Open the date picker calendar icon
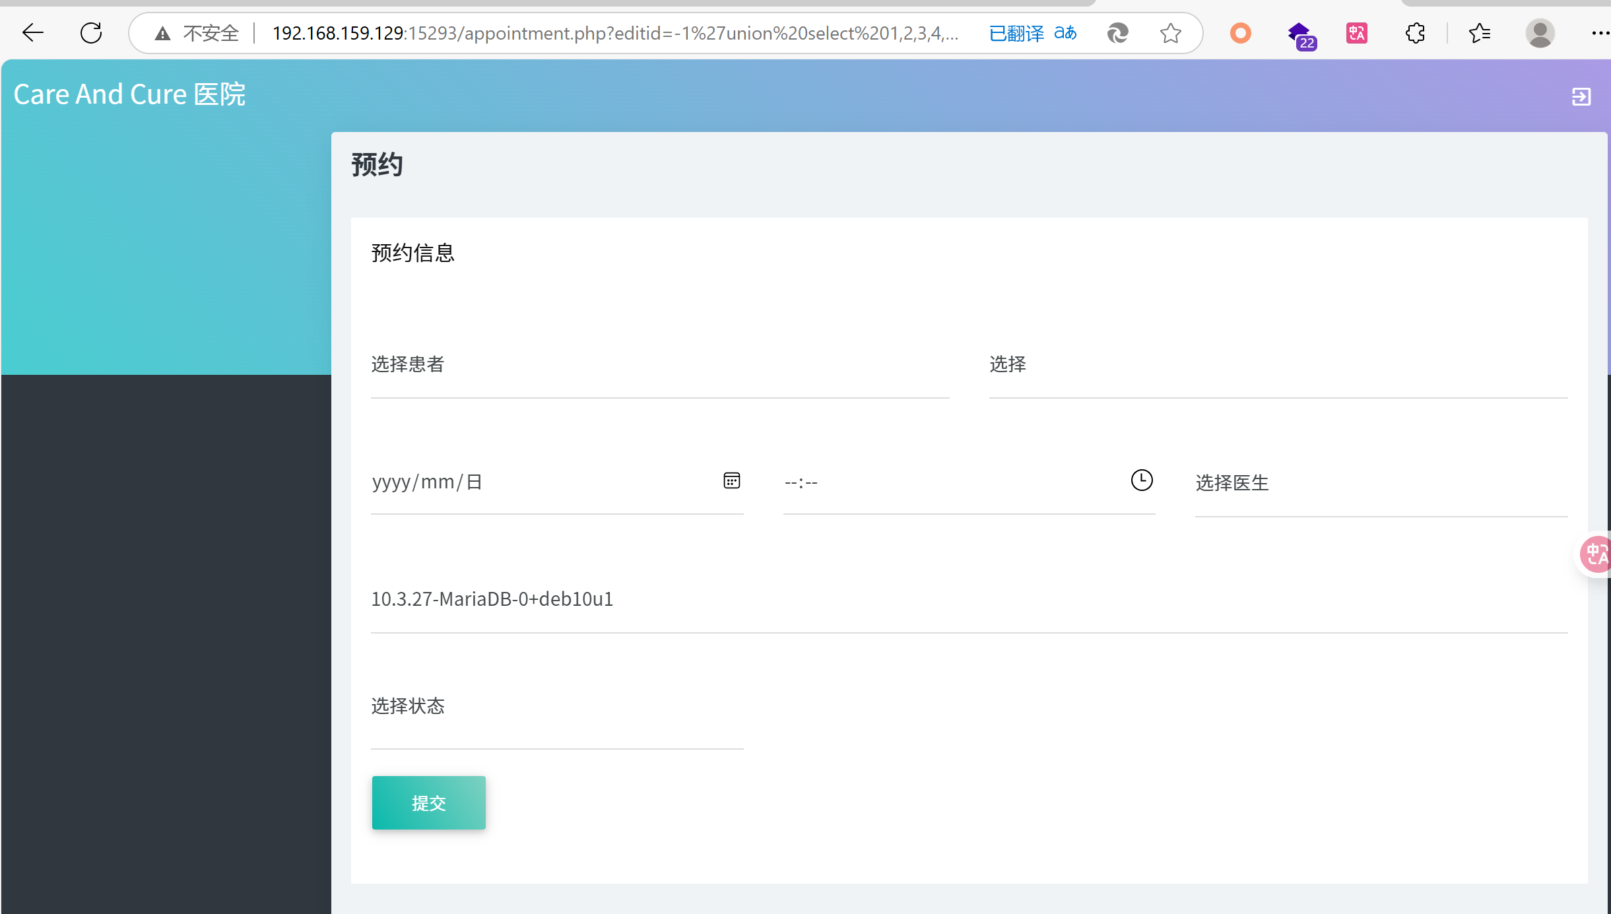The image size is (1611, 914). coord(731,480)
